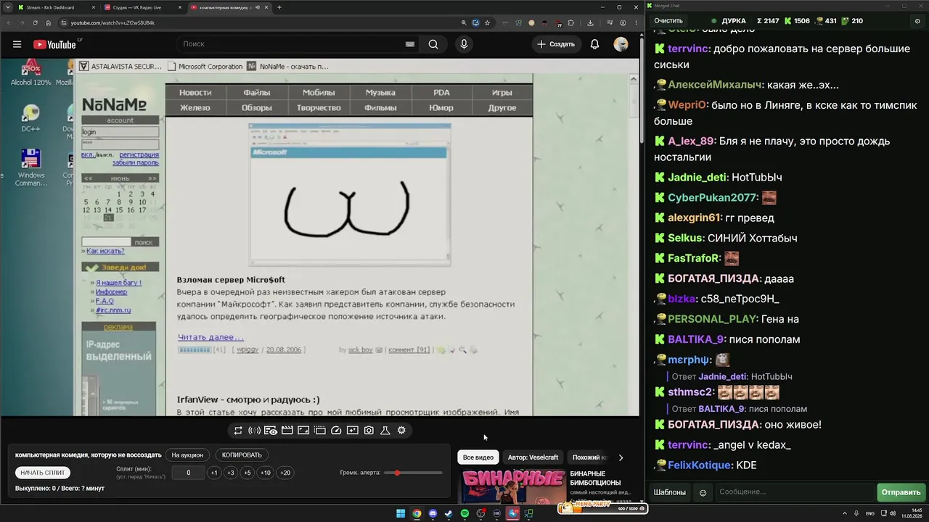Open Chrome downloads

click(x=590, y=22)
